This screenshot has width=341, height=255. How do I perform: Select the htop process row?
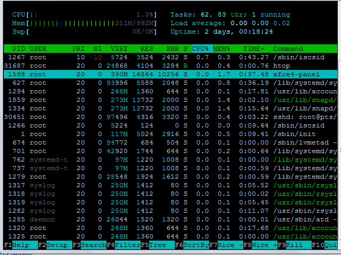[x=171, y=66]
